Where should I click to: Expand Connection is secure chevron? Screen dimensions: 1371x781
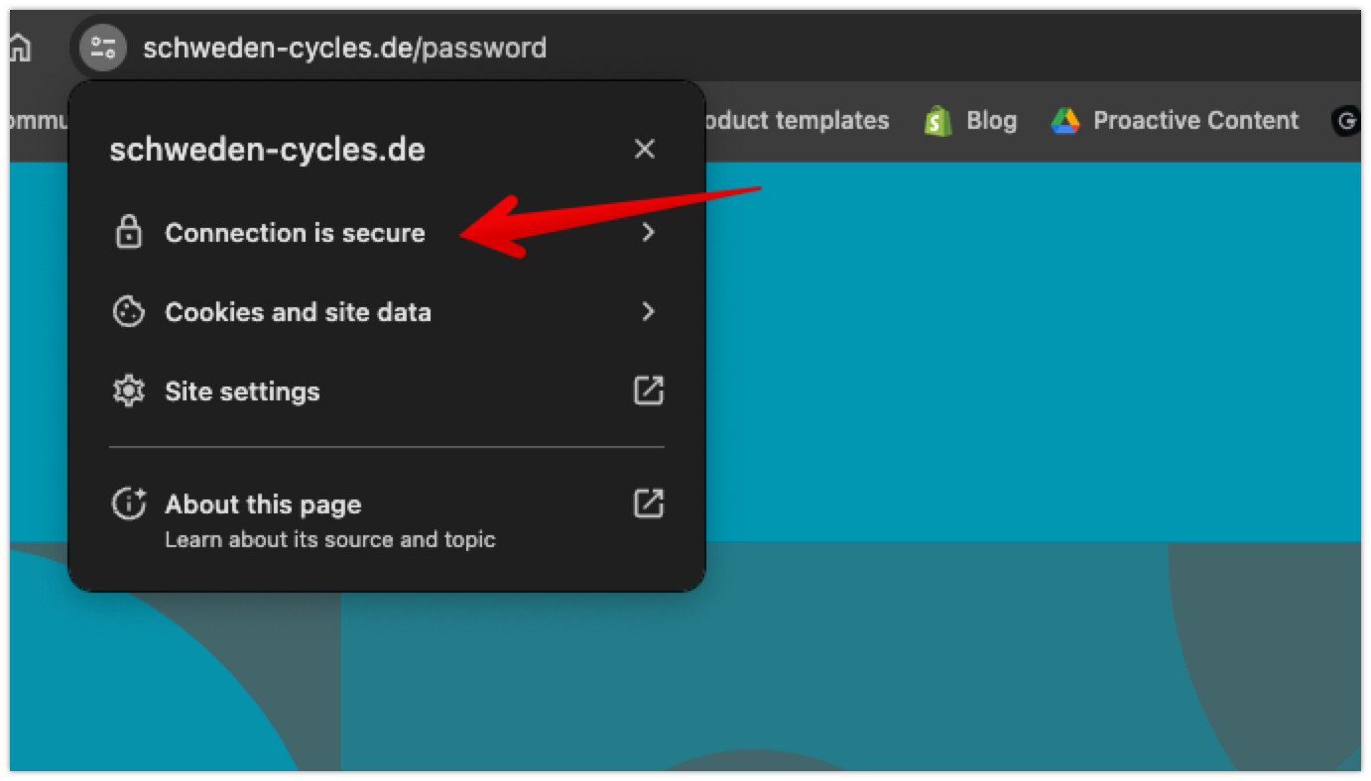pyautogui.click(x=648, y=232)
